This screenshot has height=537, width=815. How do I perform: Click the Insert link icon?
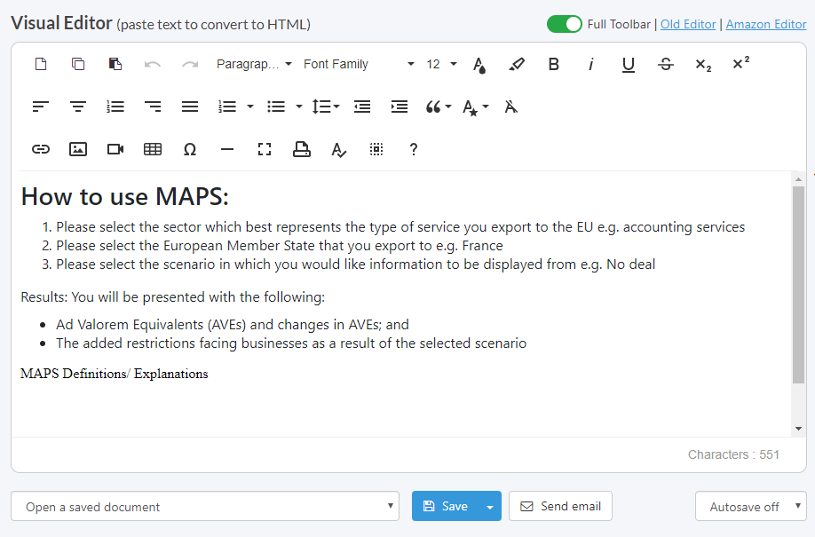coord(41,149)
